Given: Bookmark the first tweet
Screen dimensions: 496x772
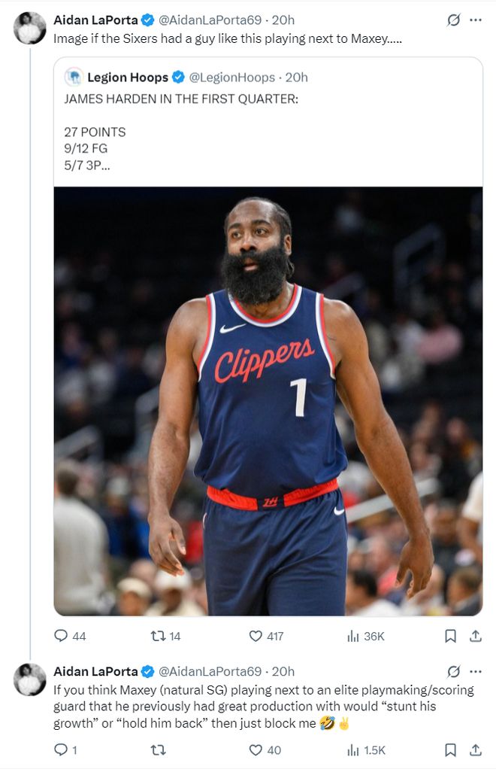Looking at the screenshot, I should click(450, 636).
